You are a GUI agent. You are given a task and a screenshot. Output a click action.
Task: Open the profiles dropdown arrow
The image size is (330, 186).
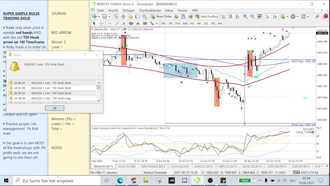coord(109,17)
